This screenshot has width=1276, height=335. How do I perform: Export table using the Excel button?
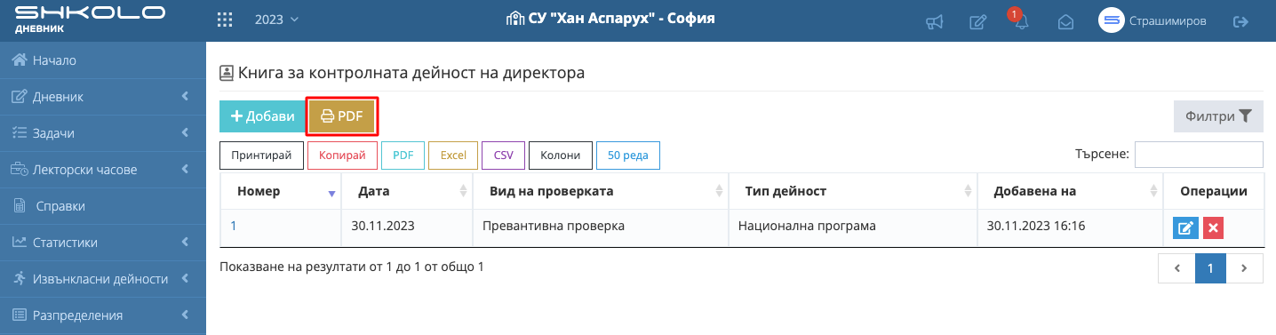pyautogui.click(x=453, y=155)
